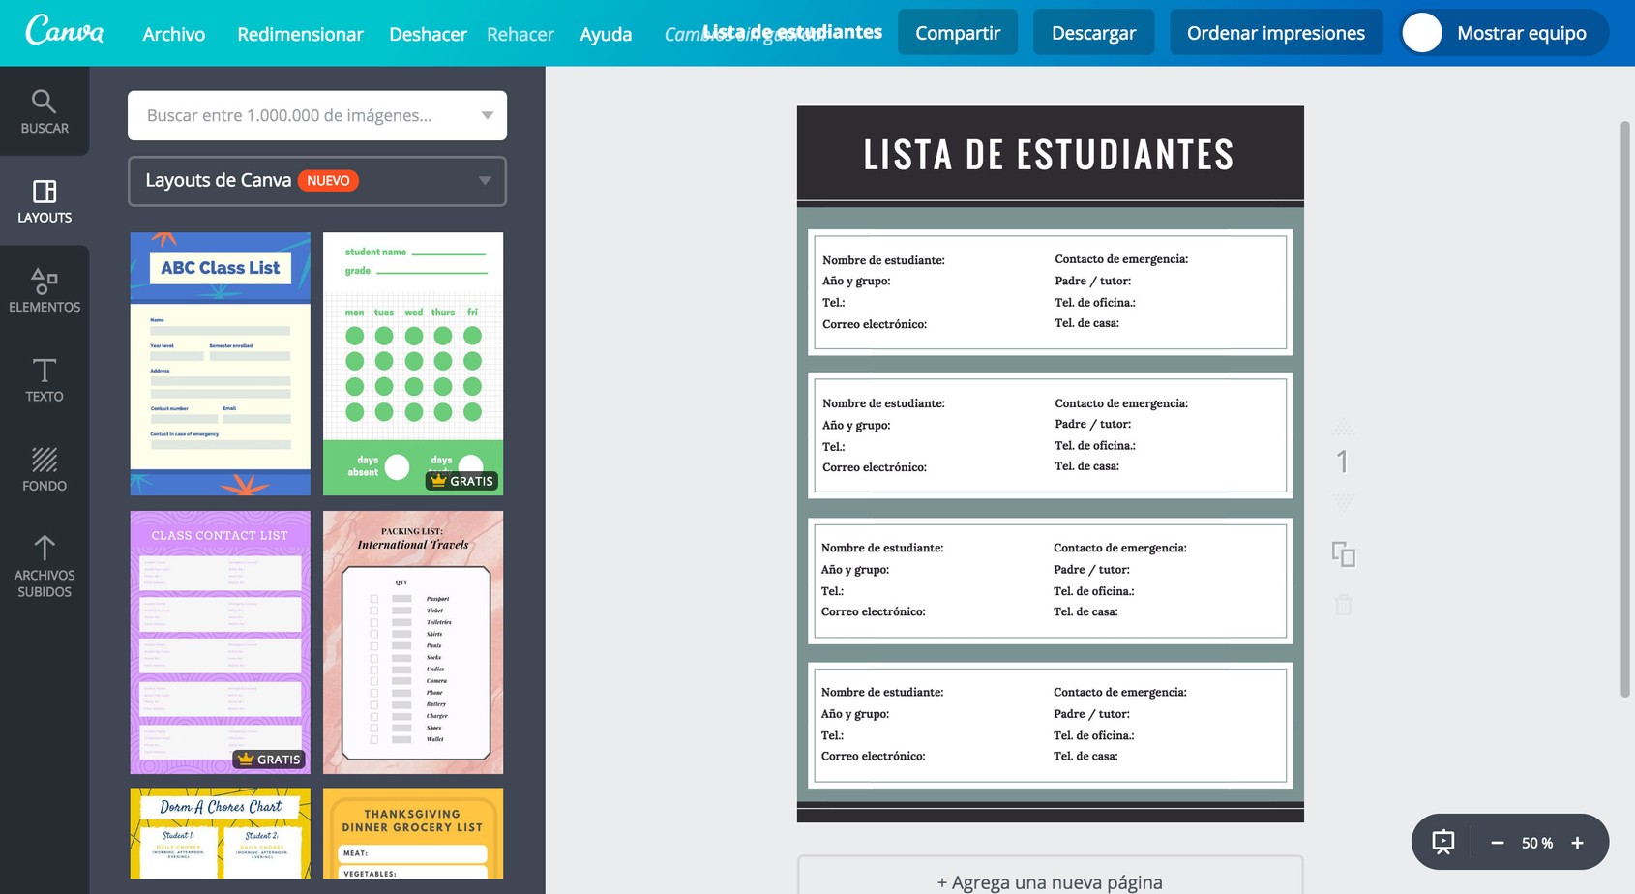Viewport: 1635px width, 894px height.
Task: Open the Redimensionar menu
Action: point(300,33)
